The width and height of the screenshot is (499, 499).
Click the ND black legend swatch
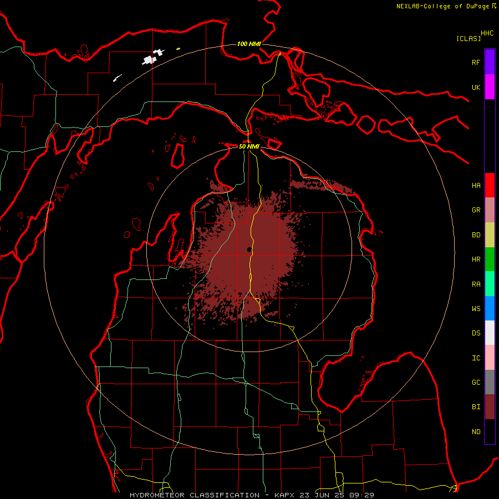(x=490, y=431)
